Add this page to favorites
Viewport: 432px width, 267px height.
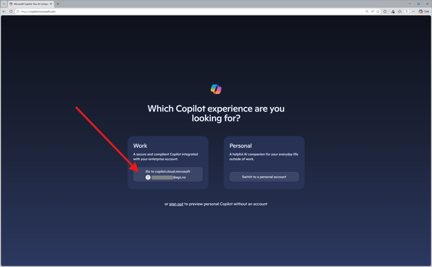(378, 11)
